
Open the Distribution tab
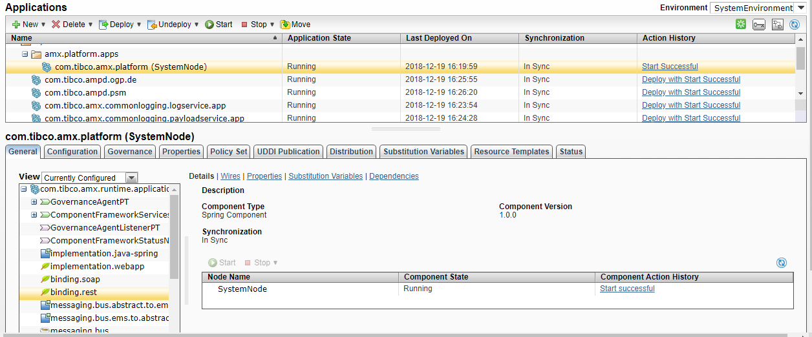click(x=351, y=152)
